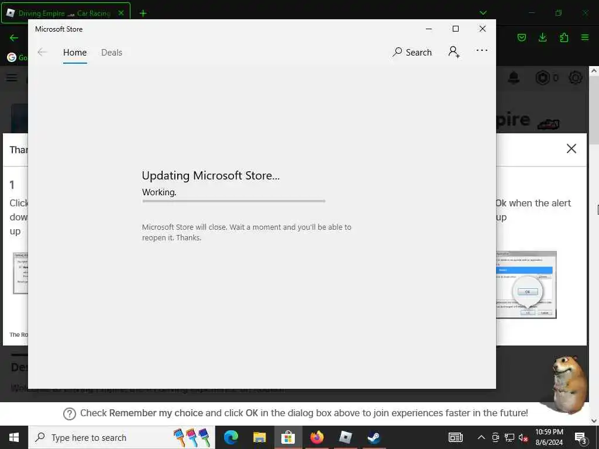This screenshot has width=599, height=449.
Task: Click the browser back arrow
Action: 14,38
